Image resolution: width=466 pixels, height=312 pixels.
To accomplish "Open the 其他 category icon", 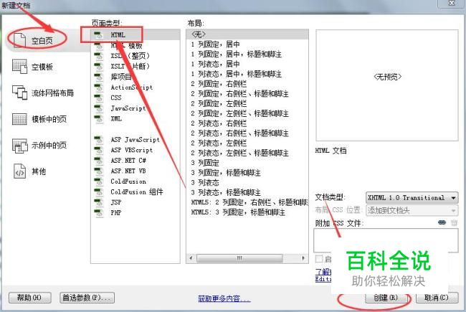I will [19, 171].
